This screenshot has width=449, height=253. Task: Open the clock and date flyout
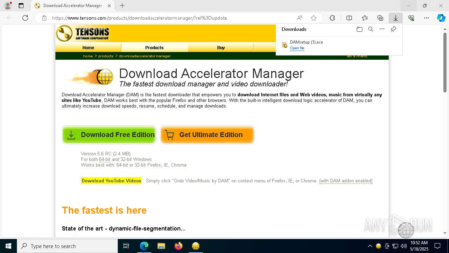[x=419, y=246]
